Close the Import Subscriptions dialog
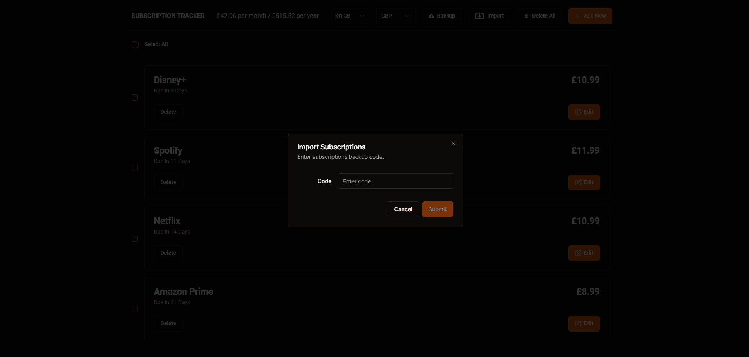749x357 pixels. [x=453, y=143]
